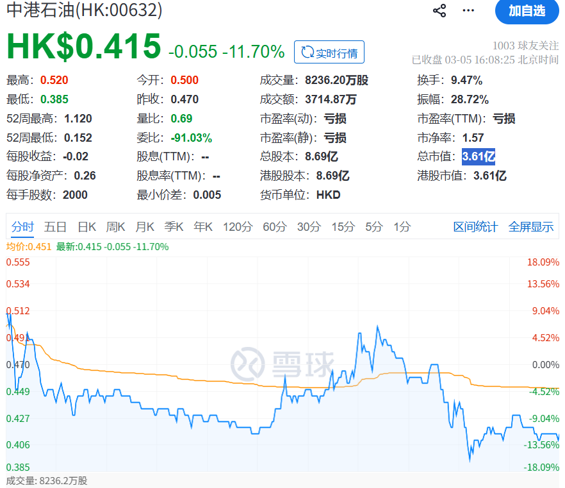Click the 加自选 button
Screen dimensions: 565x488
click(527, 11)
